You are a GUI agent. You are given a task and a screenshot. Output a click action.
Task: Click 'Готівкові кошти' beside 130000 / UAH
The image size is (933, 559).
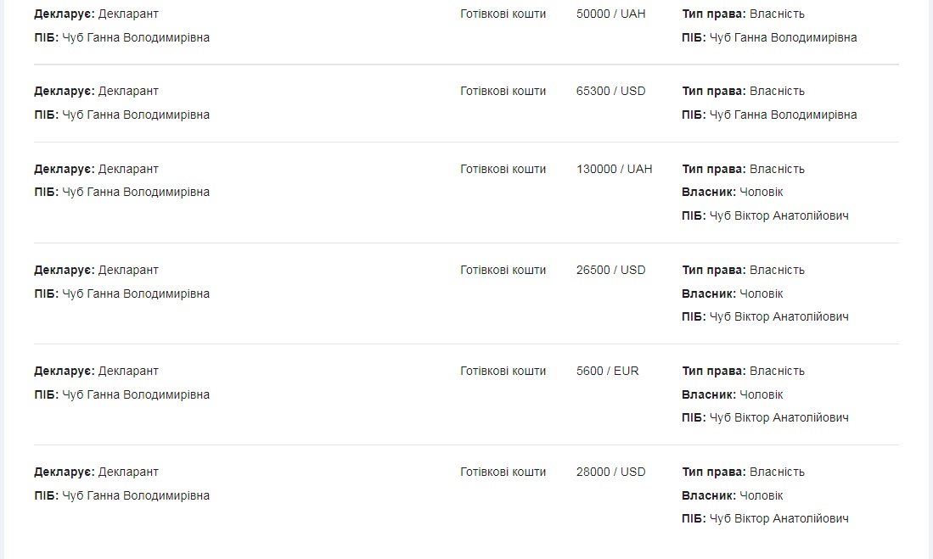[503, 170]
